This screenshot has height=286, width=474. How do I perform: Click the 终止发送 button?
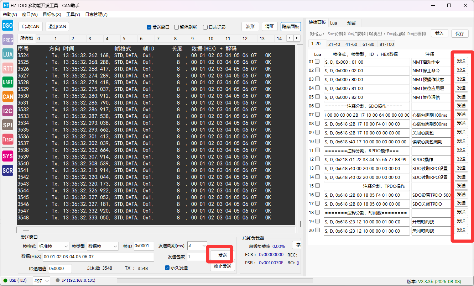223,266
